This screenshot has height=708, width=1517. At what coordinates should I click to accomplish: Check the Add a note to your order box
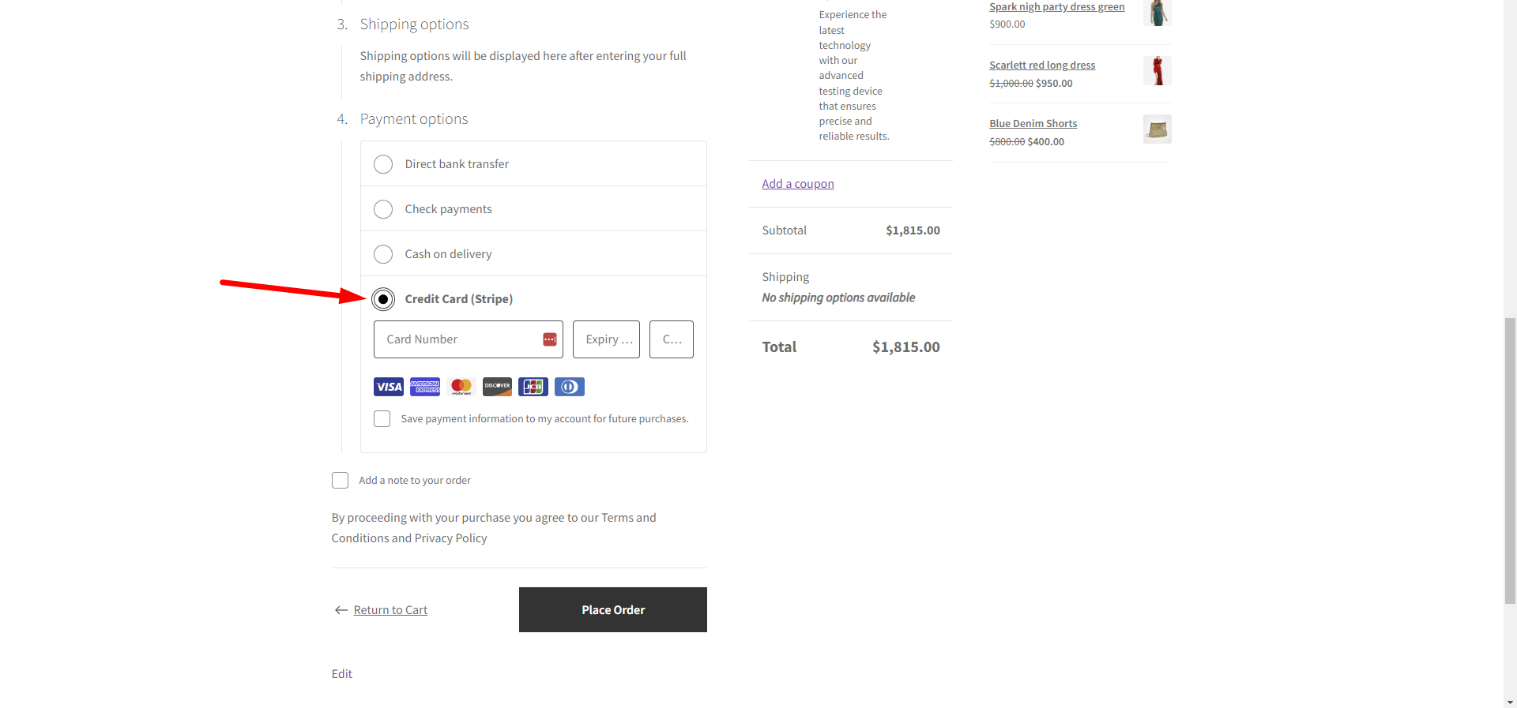pos(341,481)
